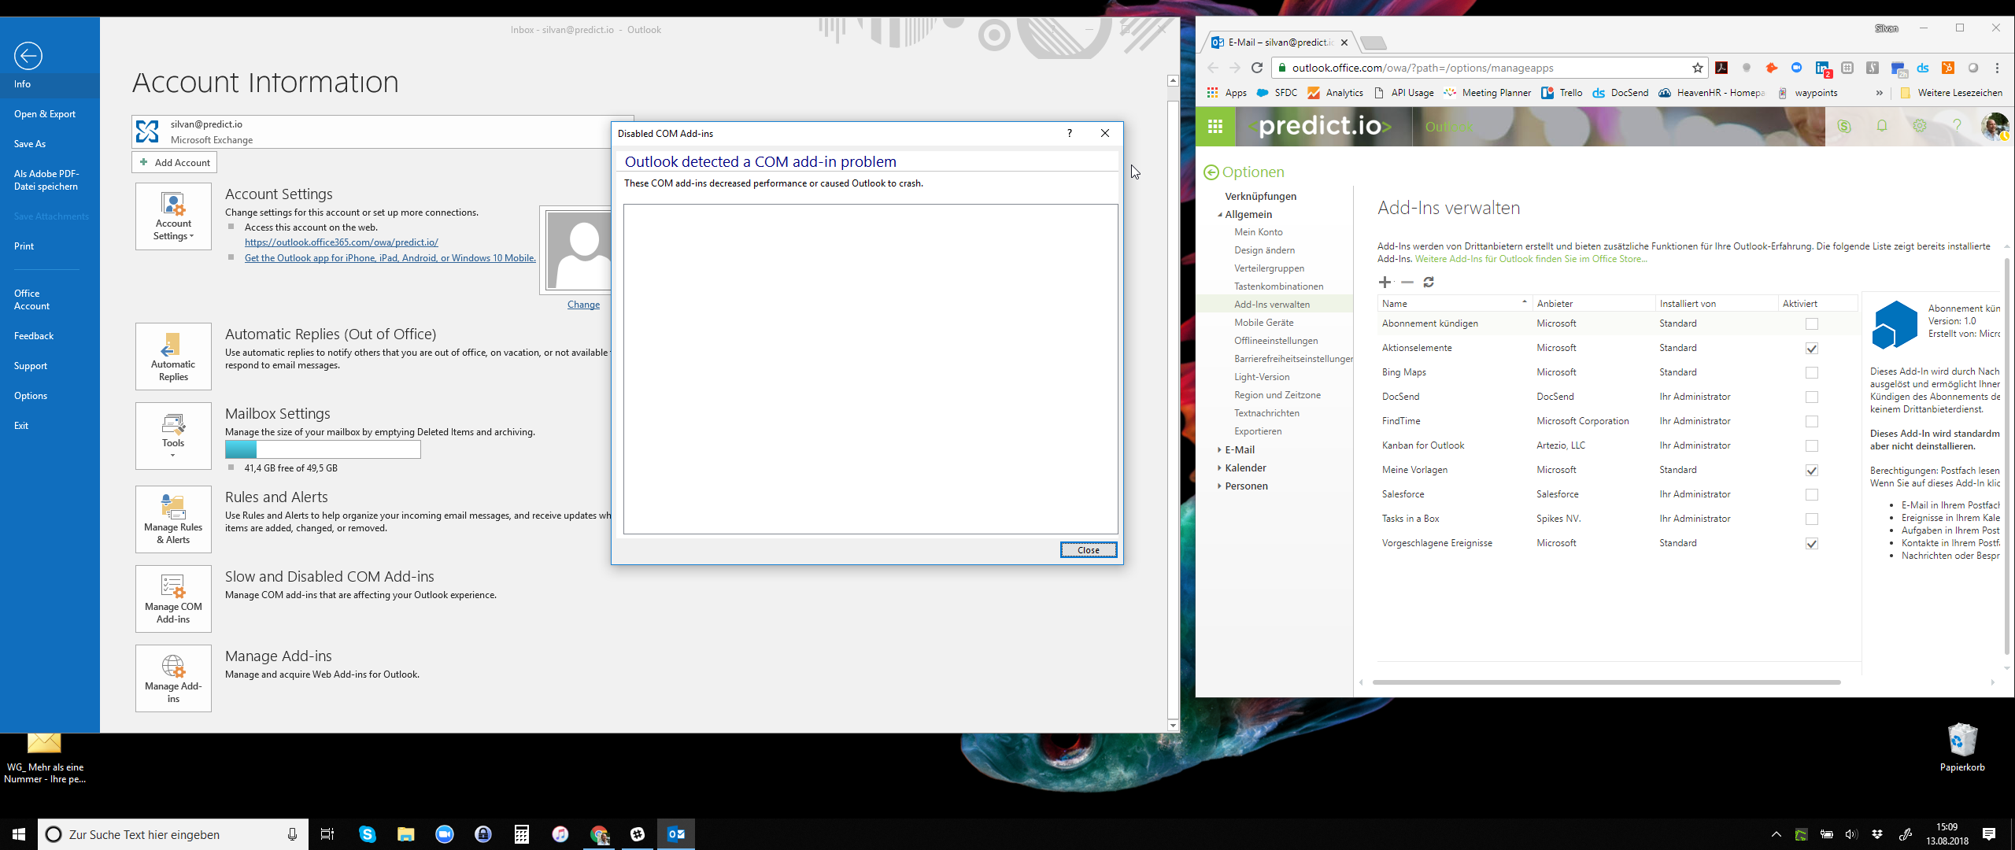Bookmark page with the star icon
The image size is (2015, 850).
1698,68
